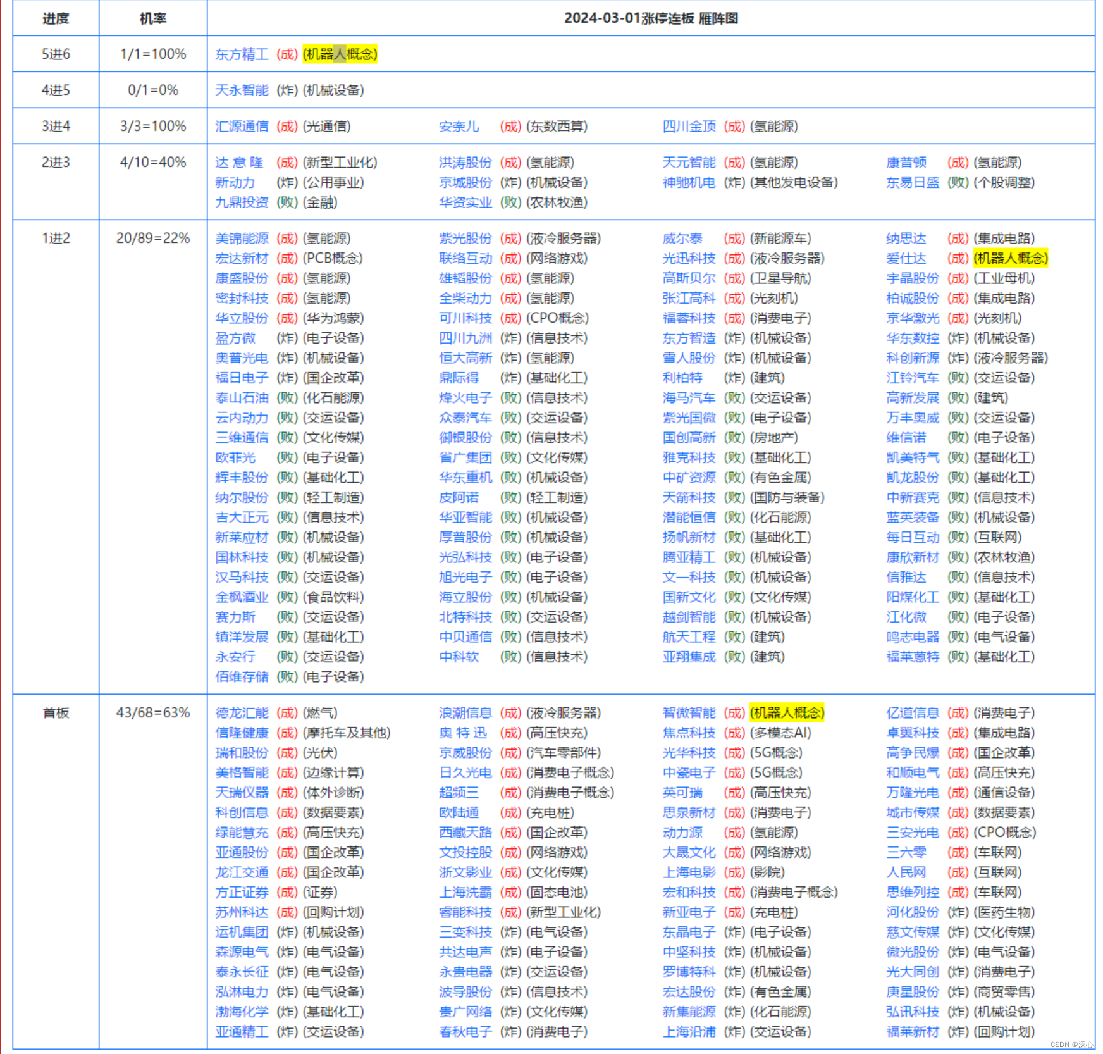Click highlighted 机器人概念 tag beside 东方精工
The height and width of the screenshot is (1054, 1103).
click(x=340, y=54)
